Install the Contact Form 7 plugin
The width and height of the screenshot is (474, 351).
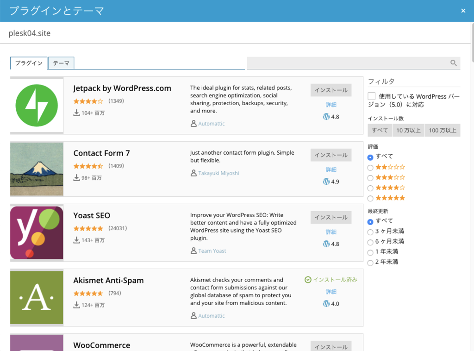click(x=331, y=155)
